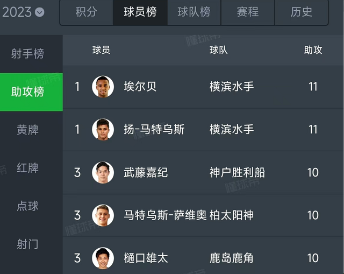
Task: Show the 黄牌 ranking
Action: point(27,130)
